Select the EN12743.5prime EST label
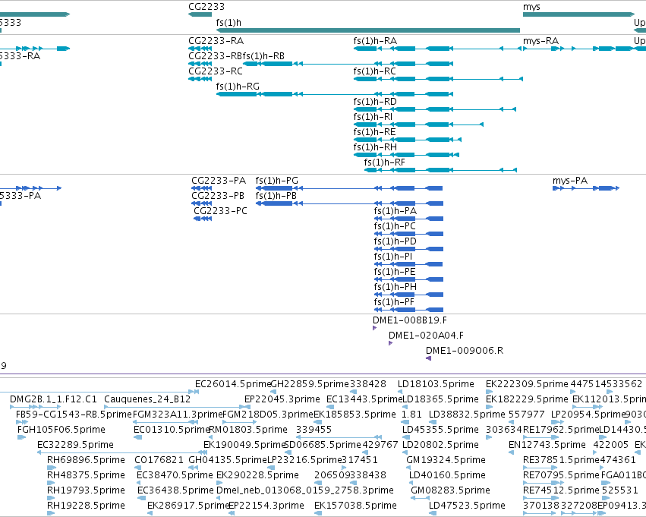This screenshot has width=646, height=517. [547, 445]
